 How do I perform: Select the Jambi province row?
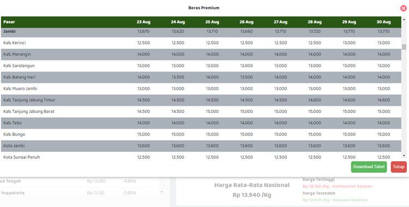pyautogui.click(x=201, y=32)
